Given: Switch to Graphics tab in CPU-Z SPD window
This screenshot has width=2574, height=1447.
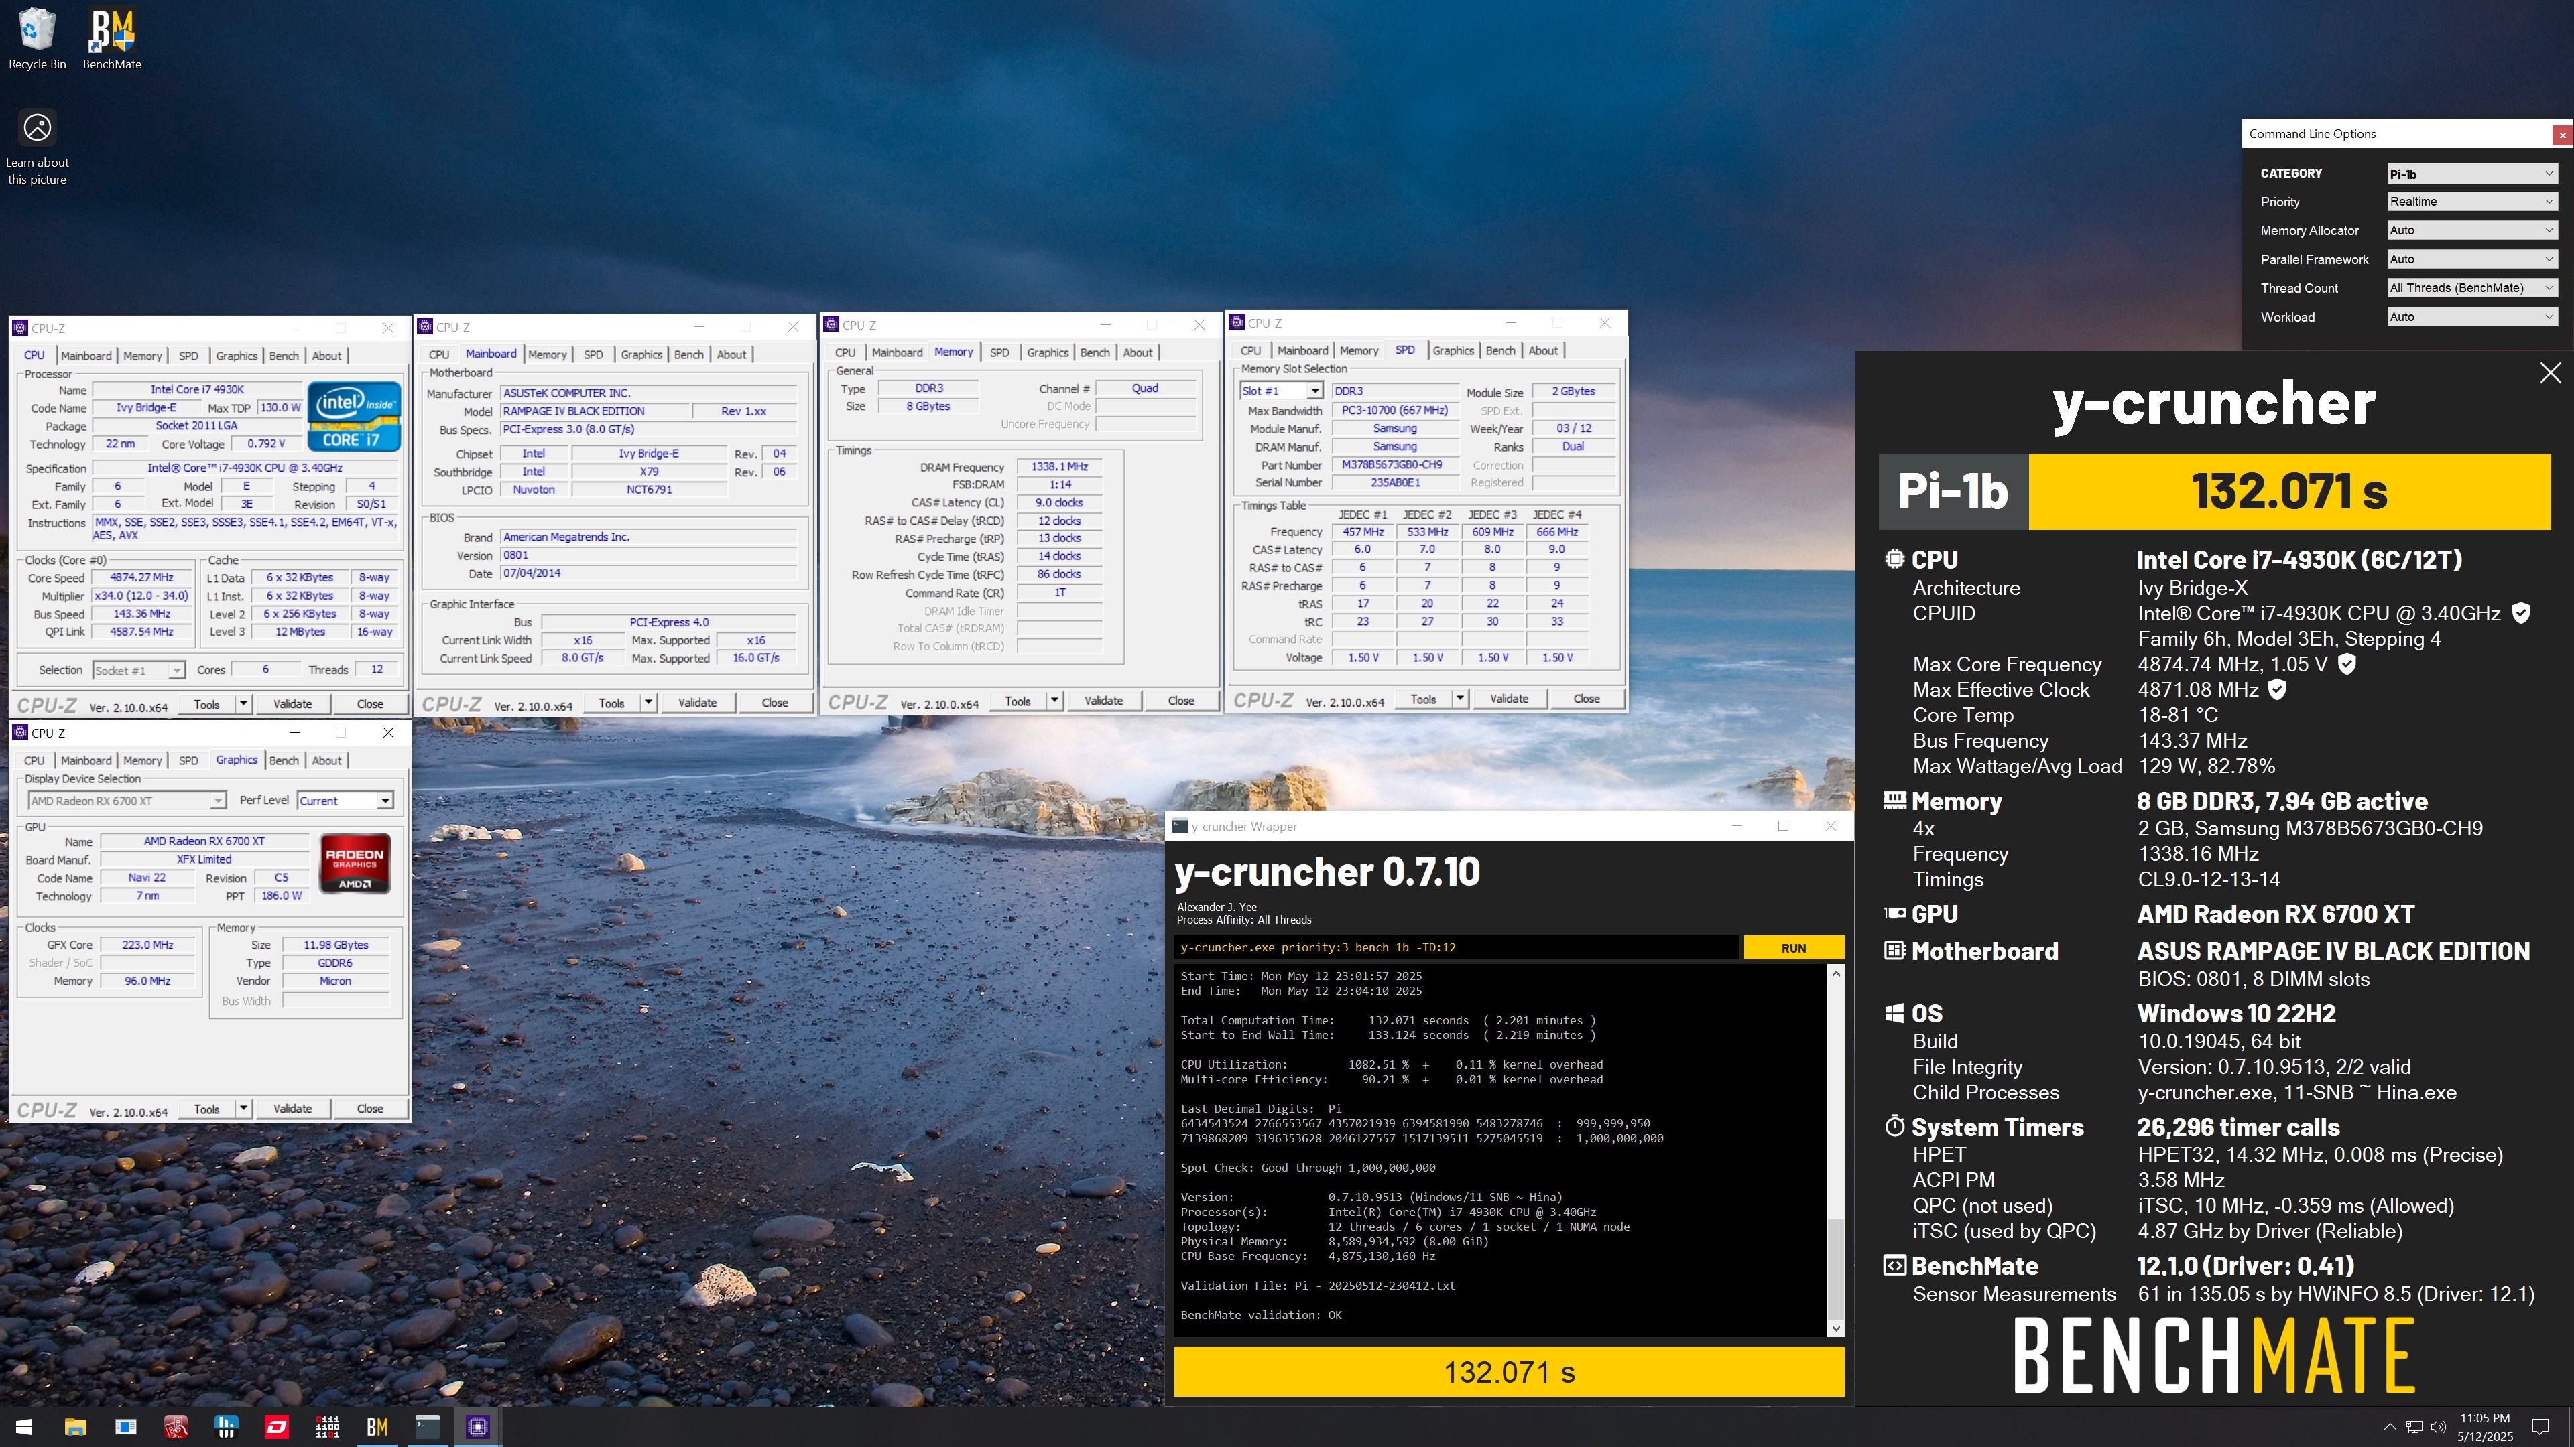Looking at the screenshot, I should click(1453, 350).
